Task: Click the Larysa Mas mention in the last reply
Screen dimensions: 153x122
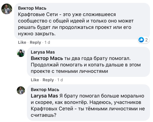Action: click(x=44, y=96)
